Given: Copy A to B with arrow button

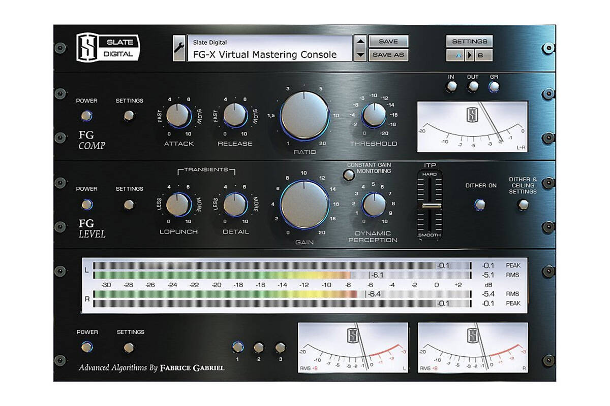Looking at the screenshot, I should (x=470, y=55).
